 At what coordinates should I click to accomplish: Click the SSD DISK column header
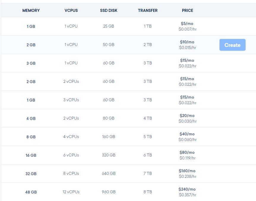click(x=109, y=10)
